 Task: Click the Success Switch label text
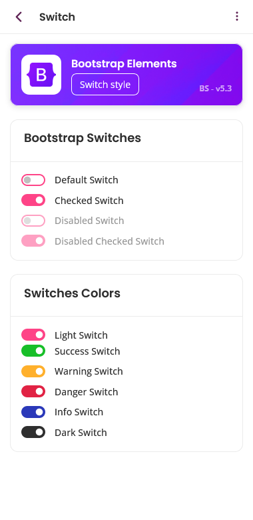87,351
